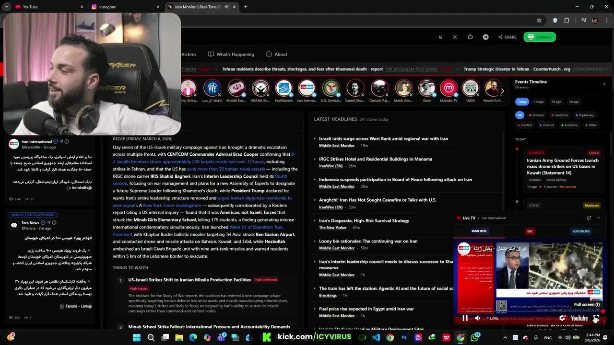Image resolution: width=614 pixels, height=345 pixels.
Task: Open Iranian Army Ground Forces drone strikes event
Action: click(x=563, y=166)
